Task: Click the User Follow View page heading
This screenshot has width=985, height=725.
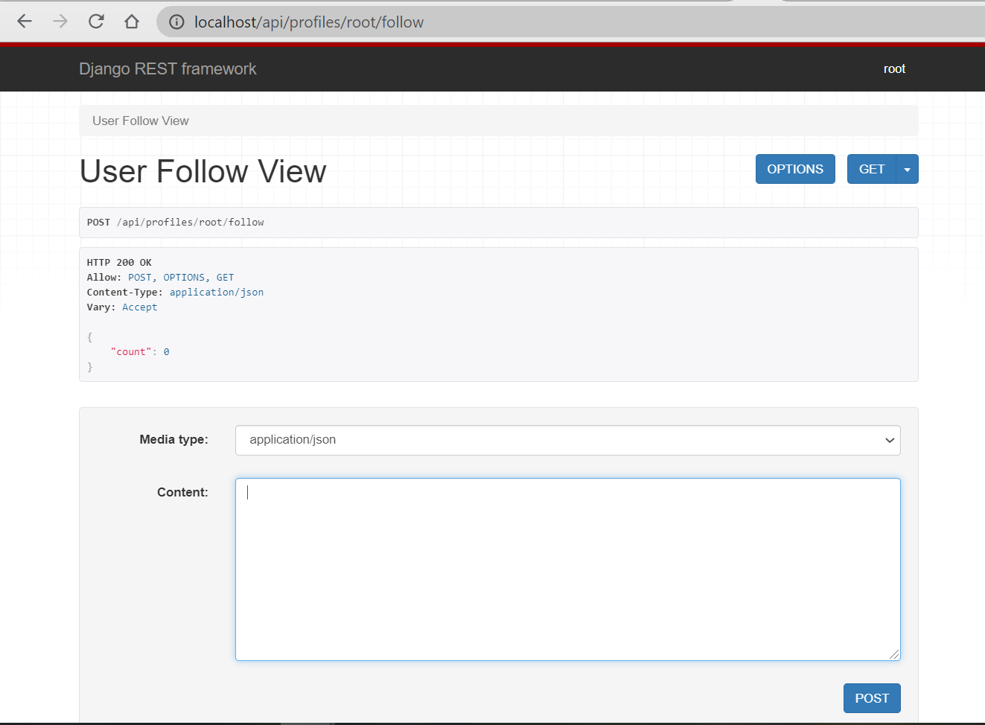Action: click(203, 171)
